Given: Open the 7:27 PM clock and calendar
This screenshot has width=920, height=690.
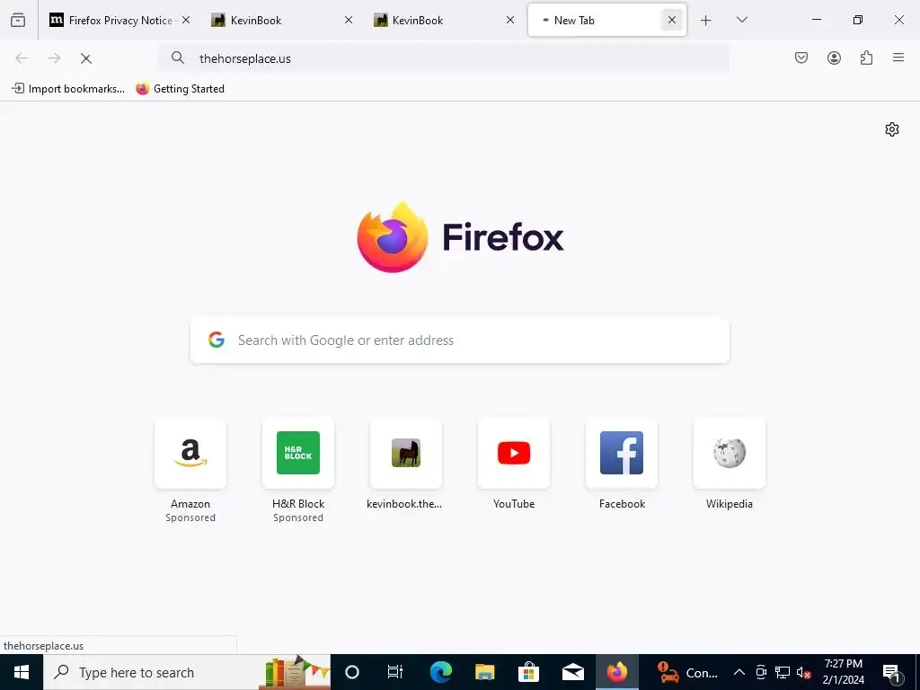Looking at the screenshot, I should 843,672.
